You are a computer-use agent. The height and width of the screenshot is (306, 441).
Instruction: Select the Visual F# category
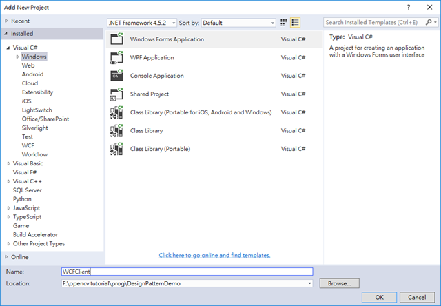tap(25, 172)
